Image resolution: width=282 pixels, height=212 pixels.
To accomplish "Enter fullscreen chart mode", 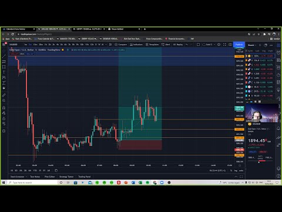I will 224,45.
